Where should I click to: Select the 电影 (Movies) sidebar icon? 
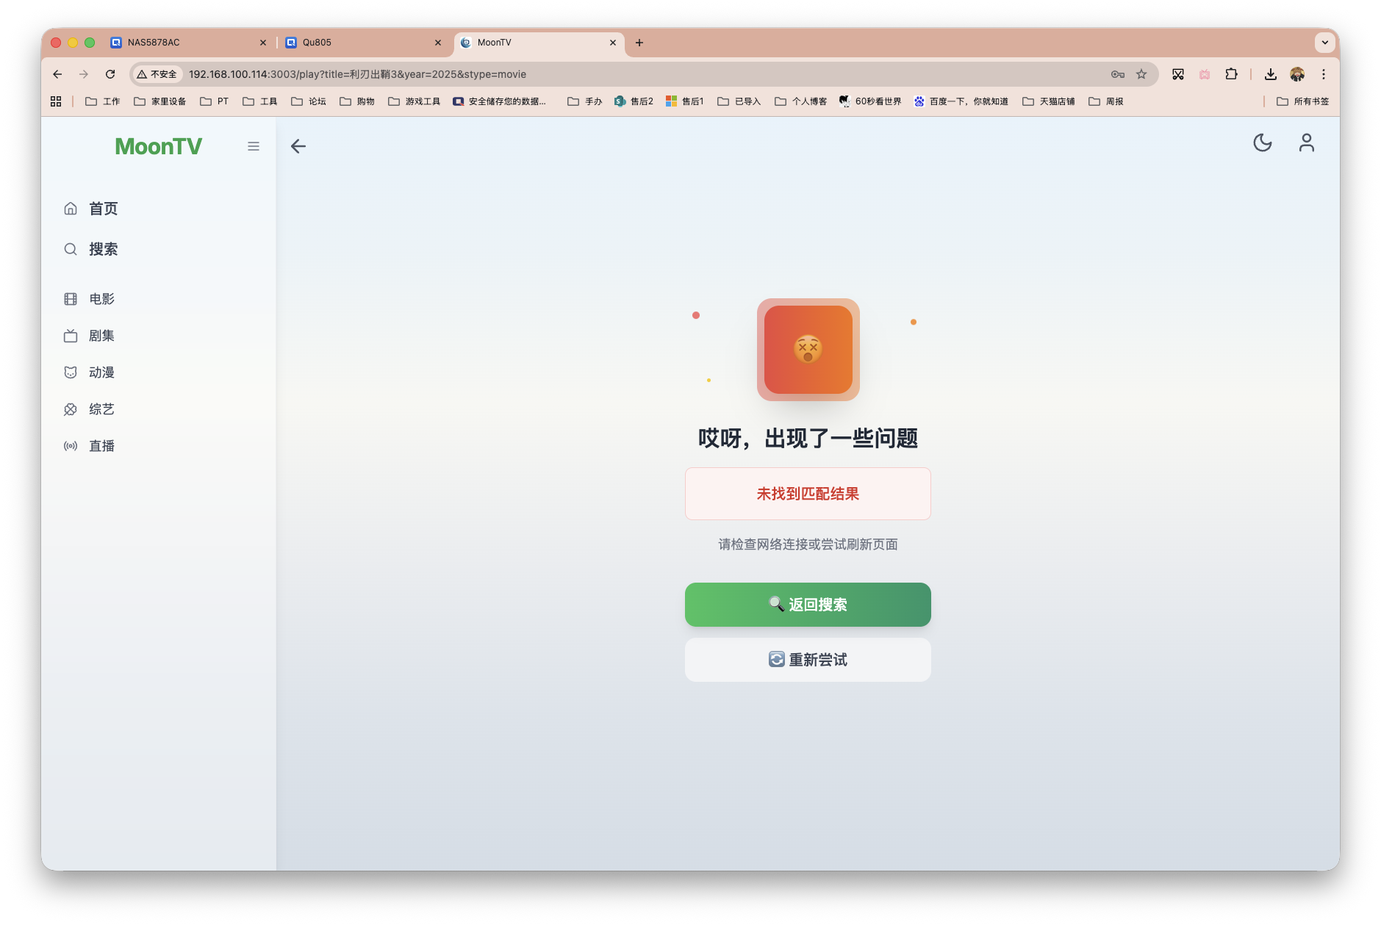click(71, 298)
